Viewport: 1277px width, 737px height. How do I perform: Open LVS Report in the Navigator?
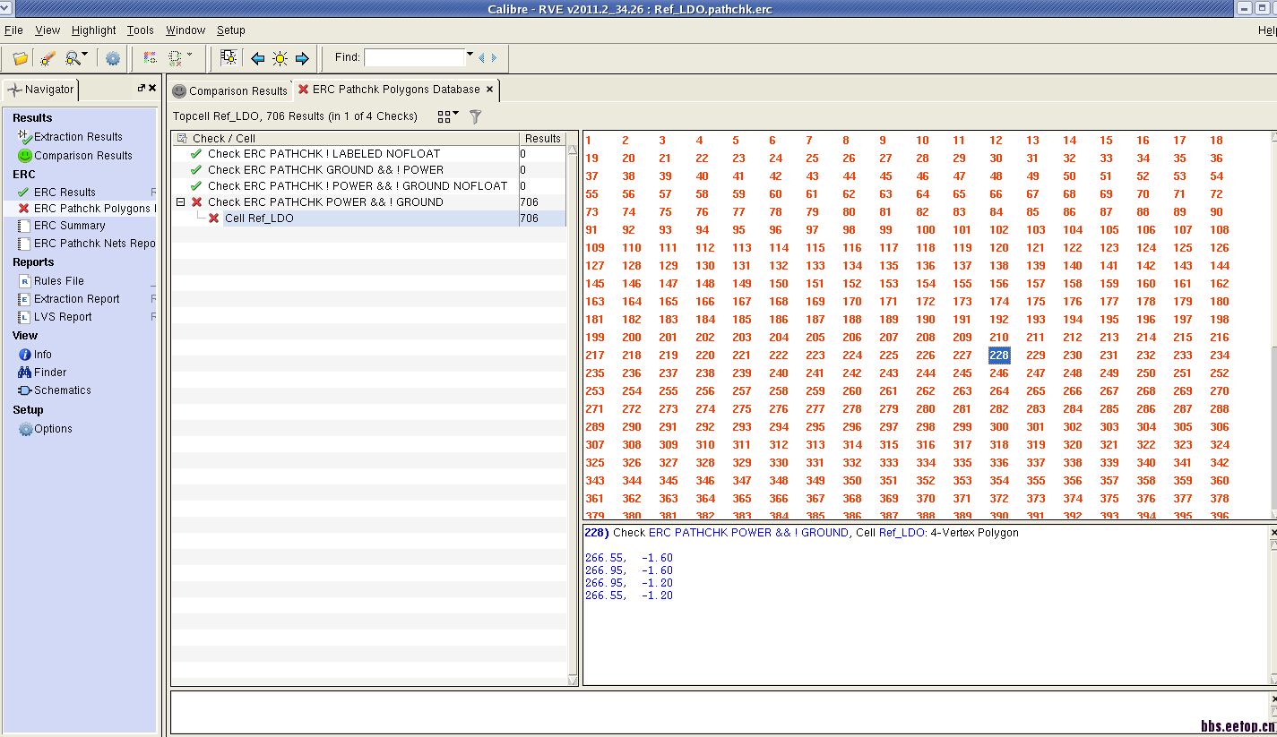63,317
